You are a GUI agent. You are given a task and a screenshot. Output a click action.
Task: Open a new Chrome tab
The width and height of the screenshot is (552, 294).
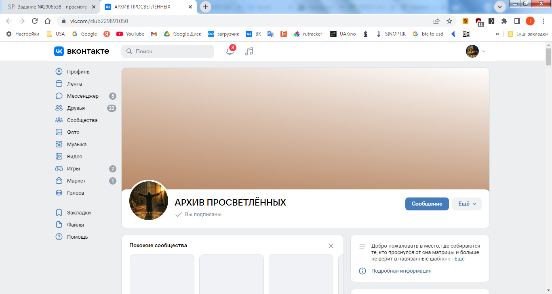[206, 7]
